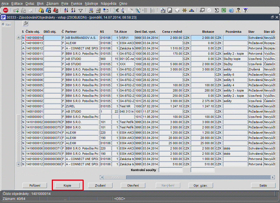This screenshot has width=280, height=203.
Task: Click the Zrušení button
Action: [x=100, y=186]
